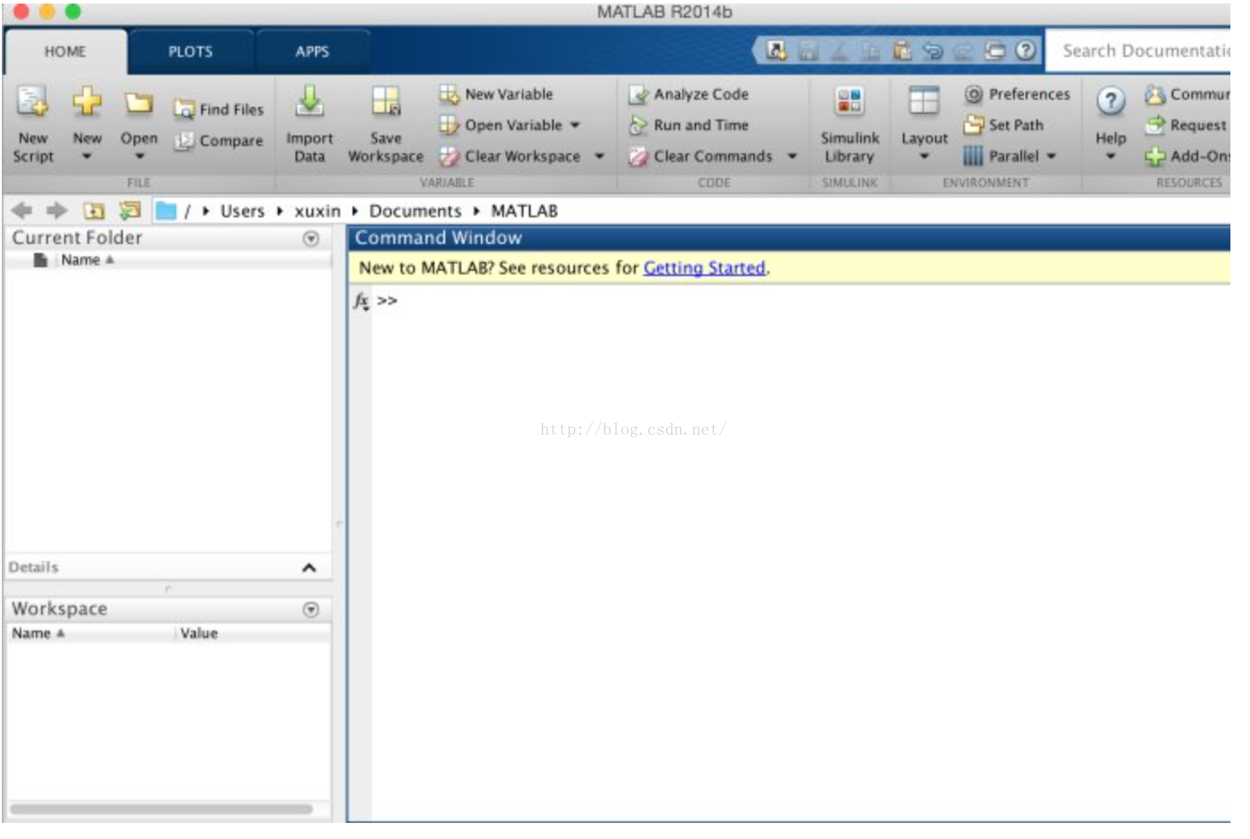Click New Variable
The image size is (1250, 839).
[496, 94]
